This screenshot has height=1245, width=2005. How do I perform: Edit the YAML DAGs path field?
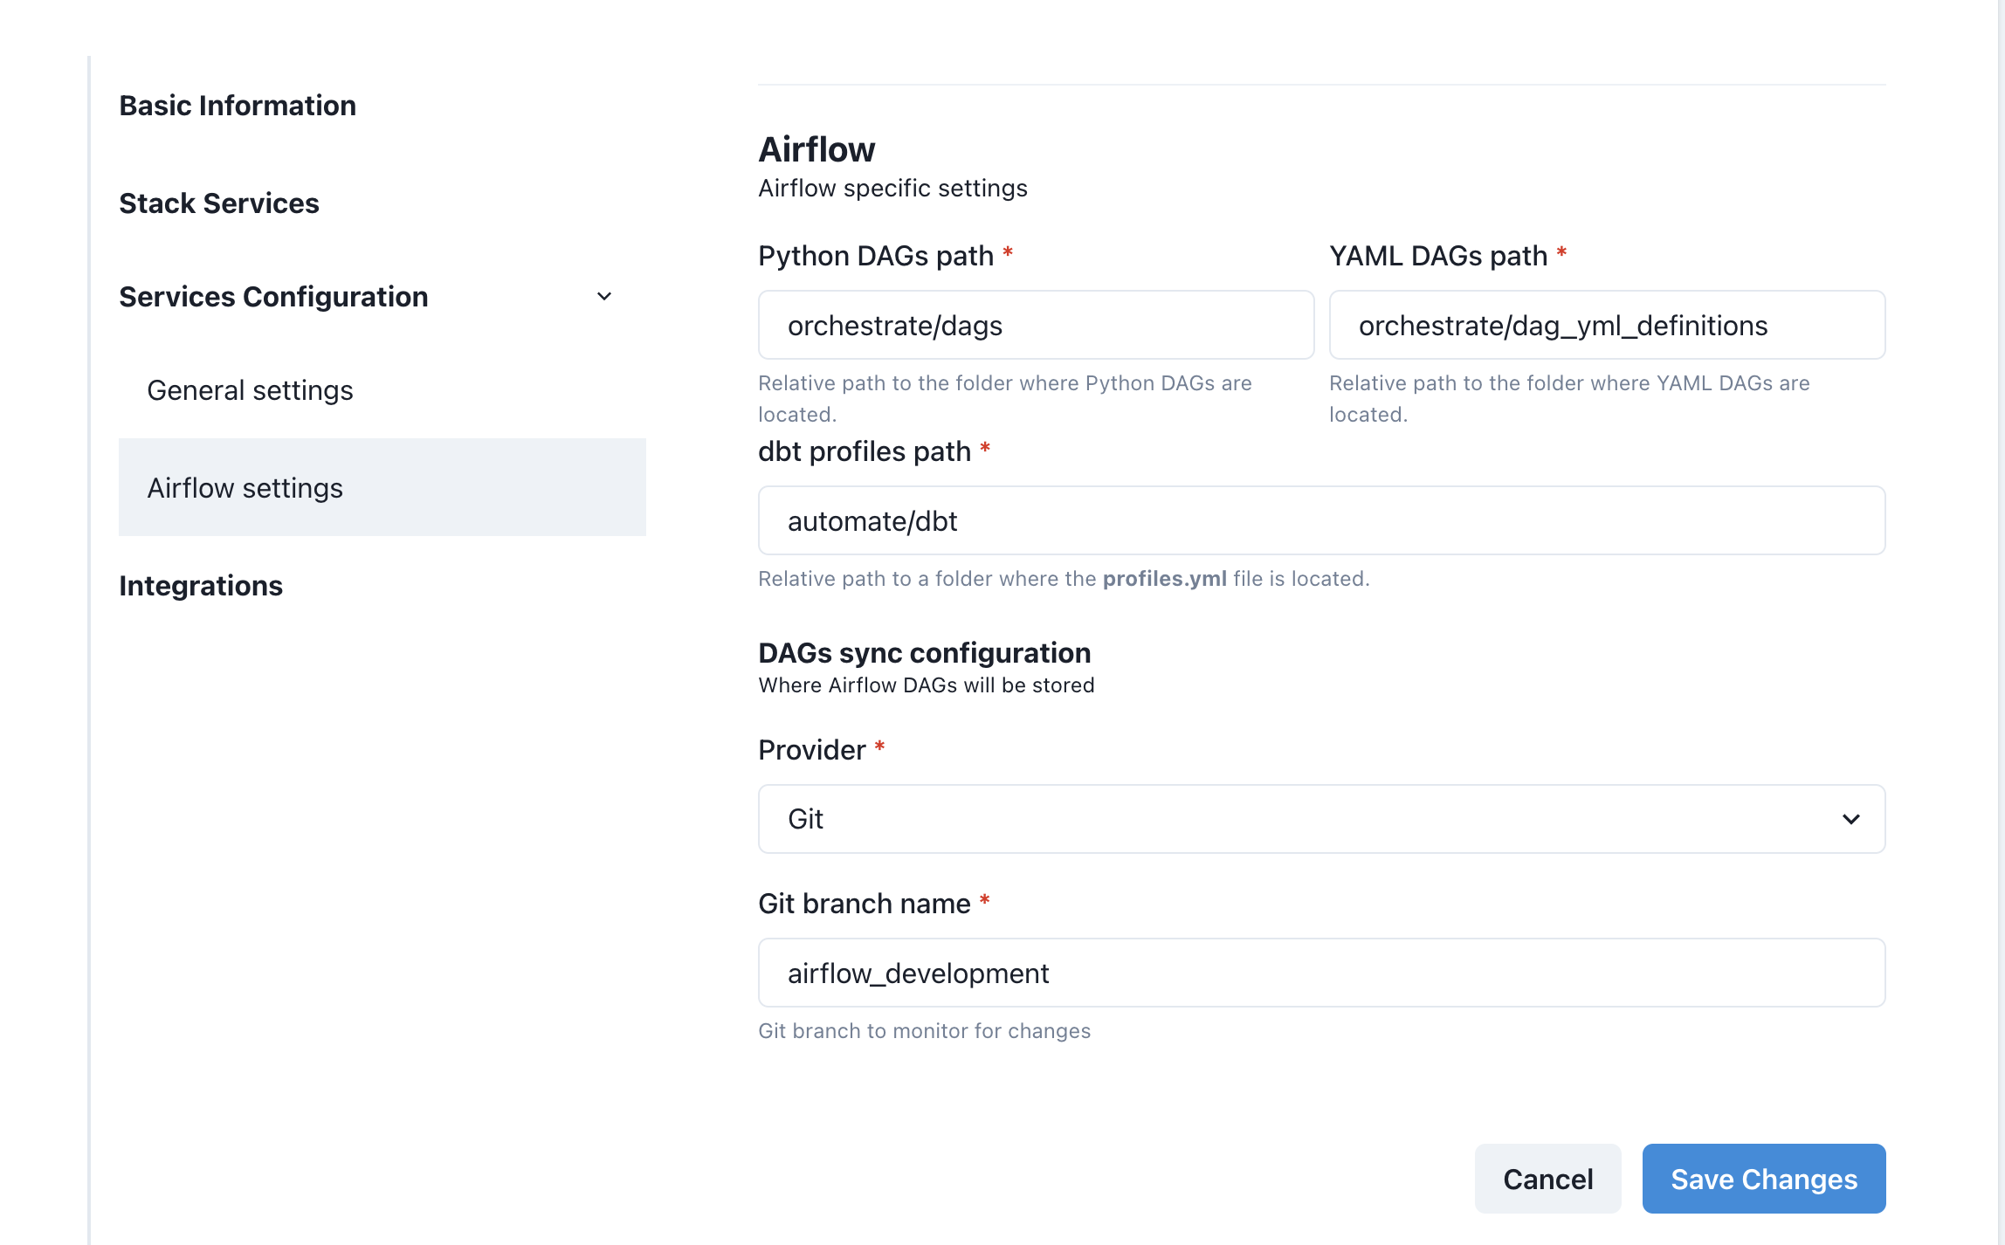tap(1607, 325)
